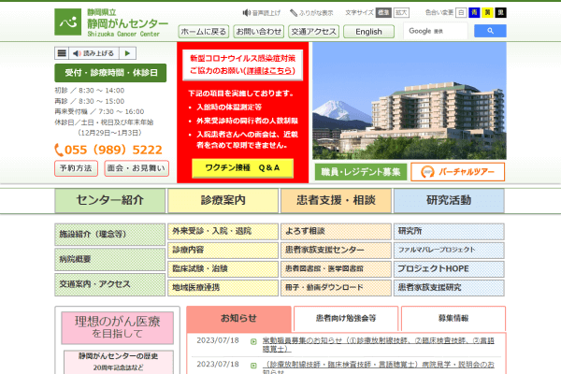Open 患者家族支援センター

[x=336, y=251]
